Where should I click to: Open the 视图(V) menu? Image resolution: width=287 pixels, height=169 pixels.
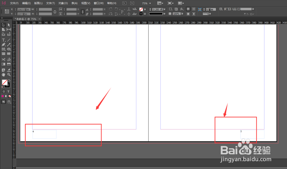[x=86, y=3]
